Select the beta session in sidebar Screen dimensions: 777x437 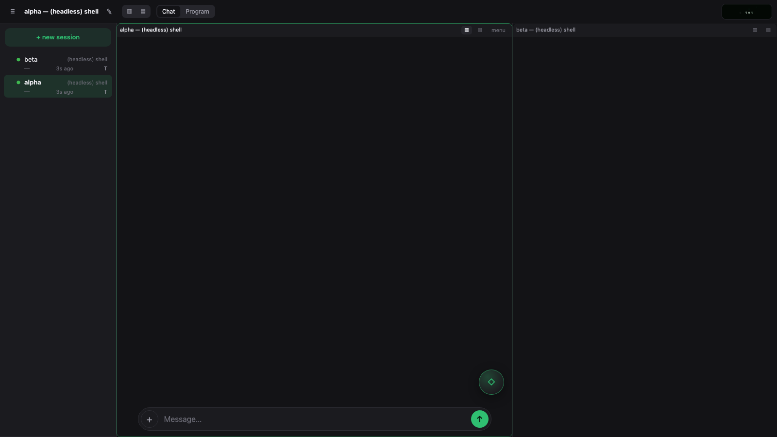58,64
